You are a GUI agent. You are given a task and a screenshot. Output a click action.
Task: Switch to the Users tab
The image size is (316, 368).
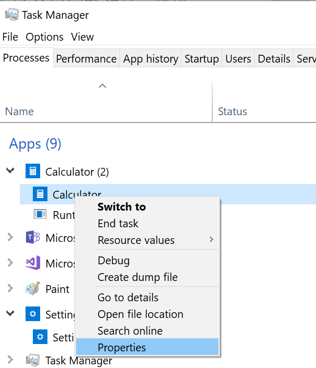click(238, 59)
